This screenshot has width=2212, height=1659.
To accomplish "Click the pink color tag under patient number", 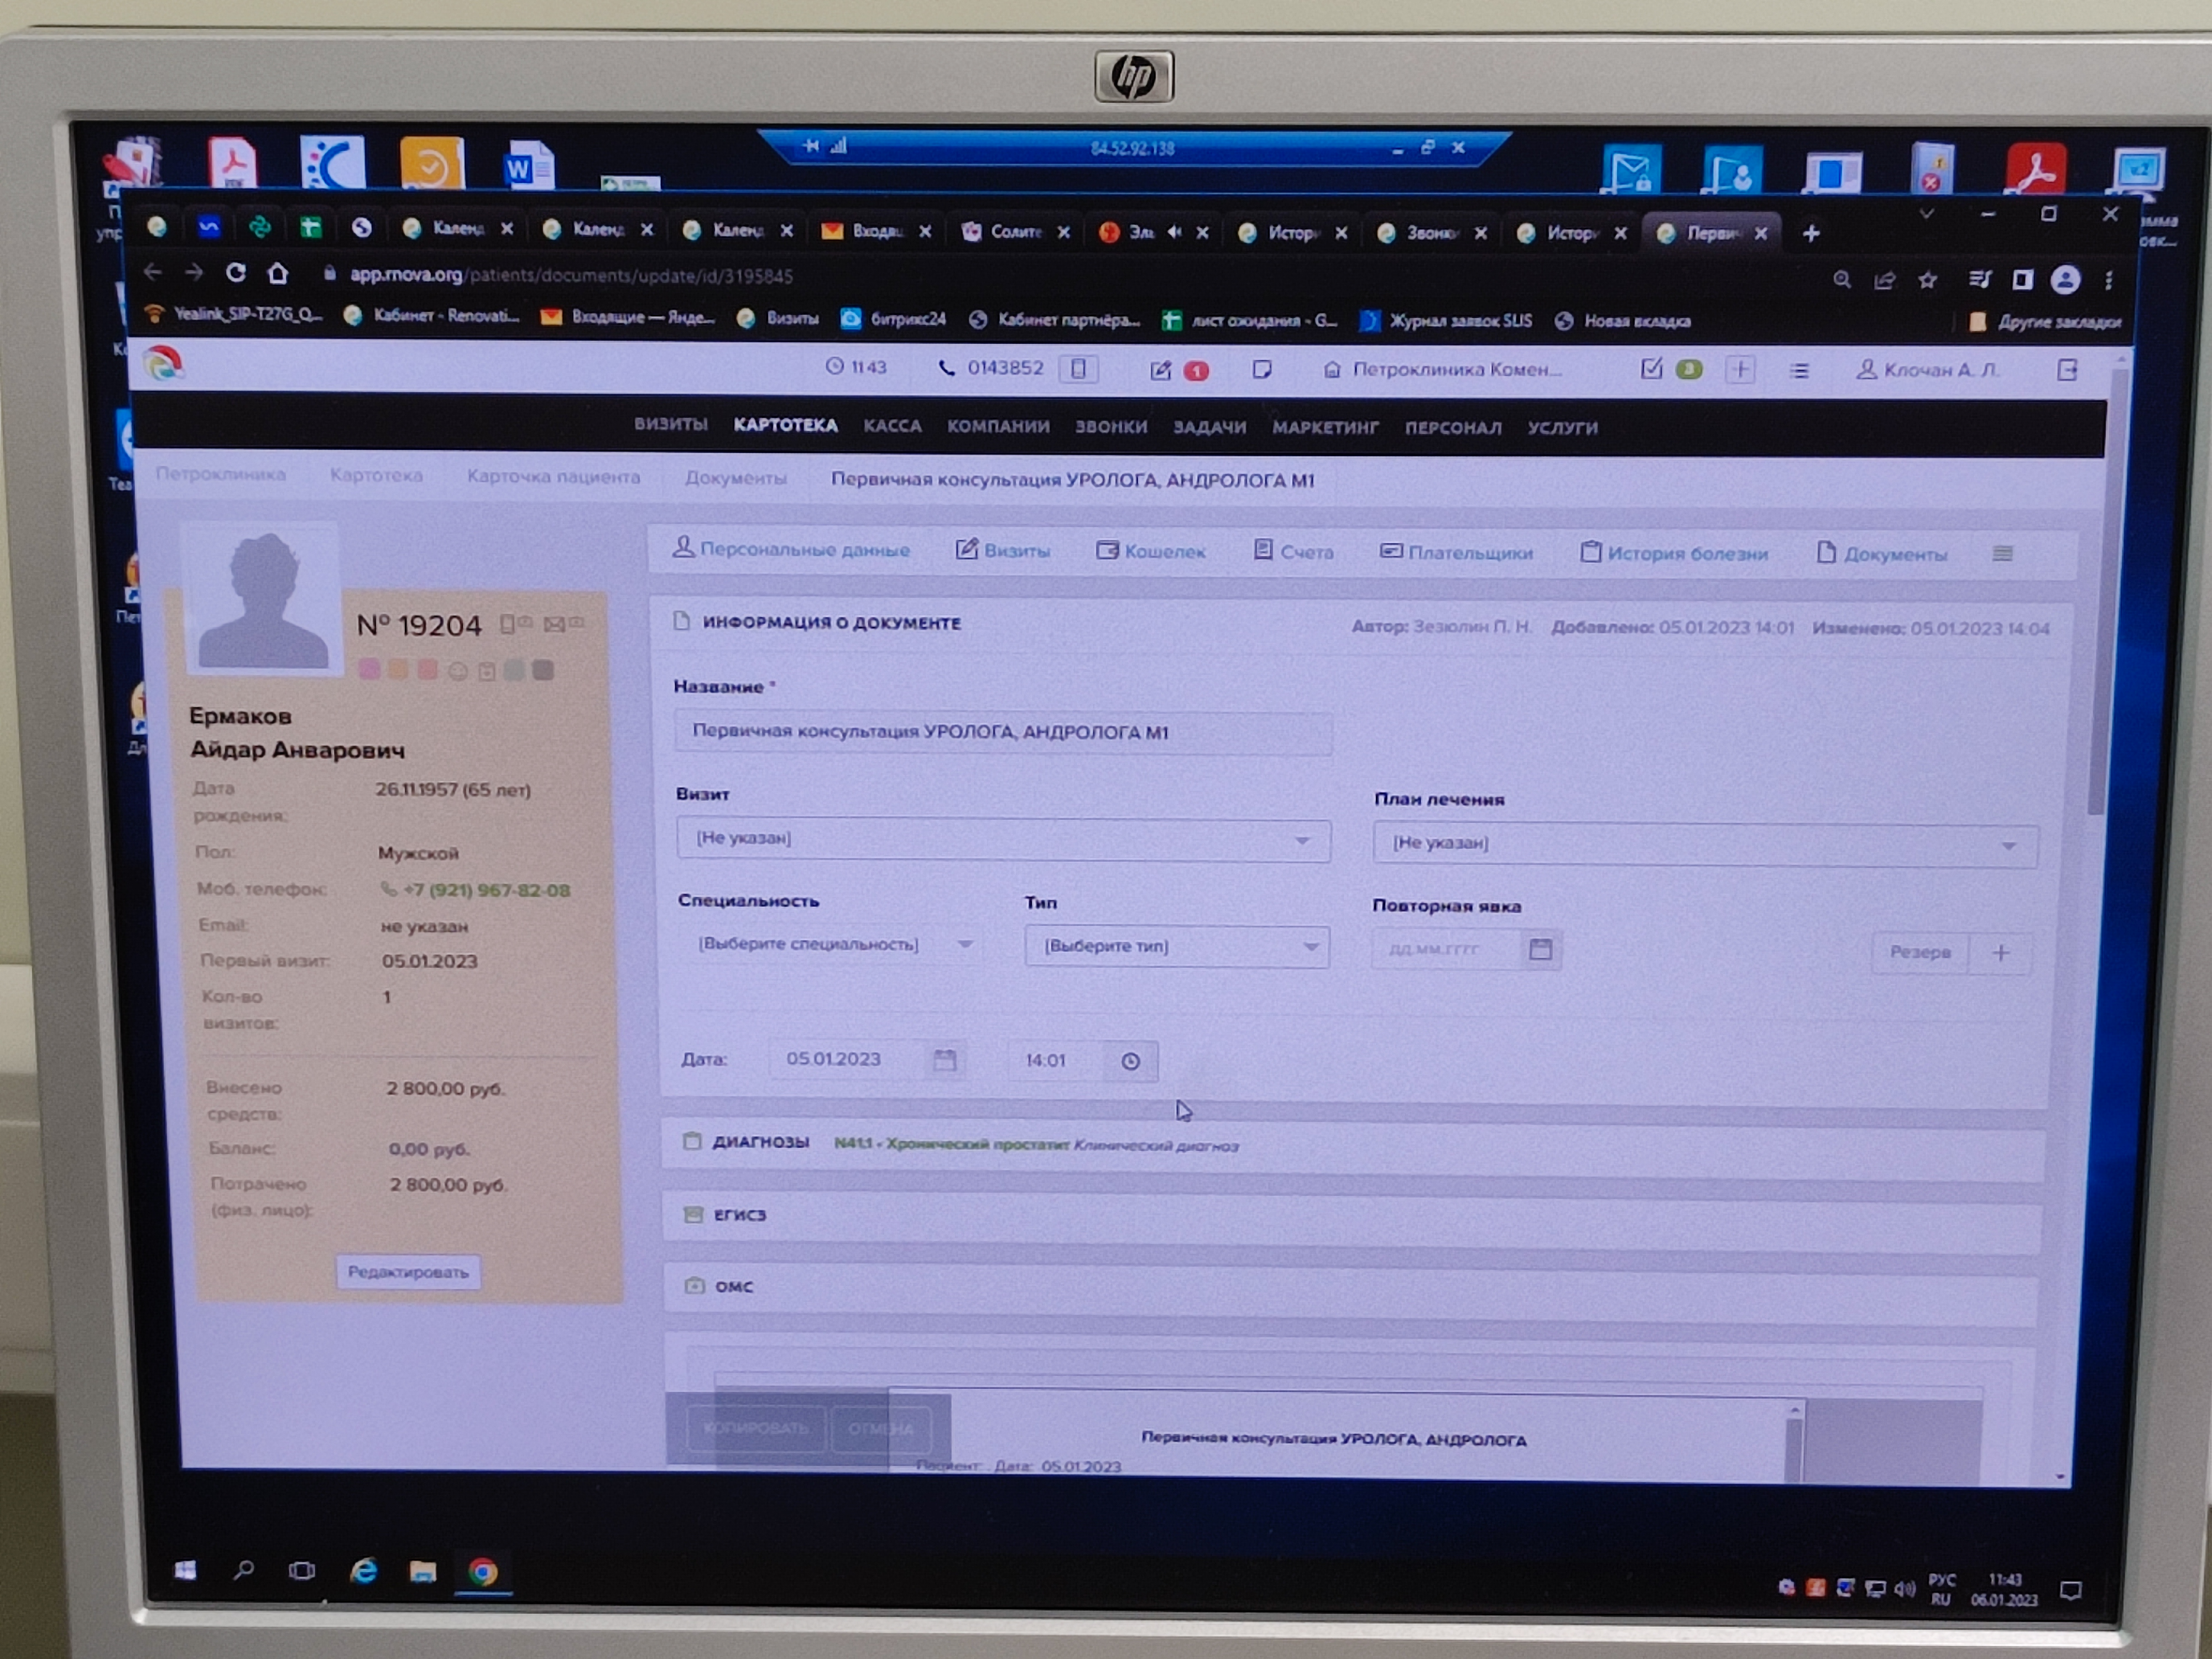I will coord(369,670).
